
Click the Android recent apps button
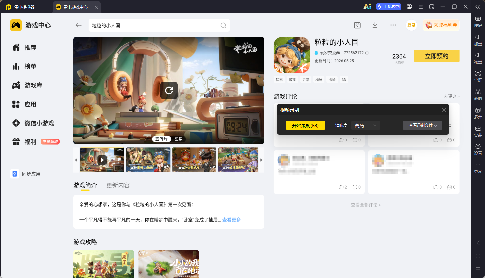point(478,269)
